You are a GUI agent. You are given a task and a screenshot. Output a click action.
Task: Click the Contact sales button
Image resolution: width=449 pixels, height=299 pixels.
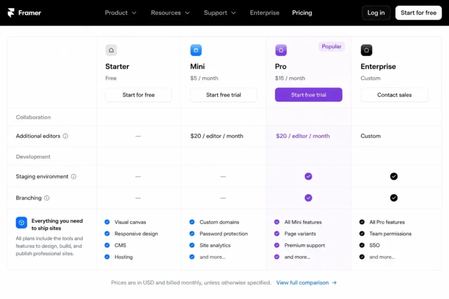(x=394, y=95)
